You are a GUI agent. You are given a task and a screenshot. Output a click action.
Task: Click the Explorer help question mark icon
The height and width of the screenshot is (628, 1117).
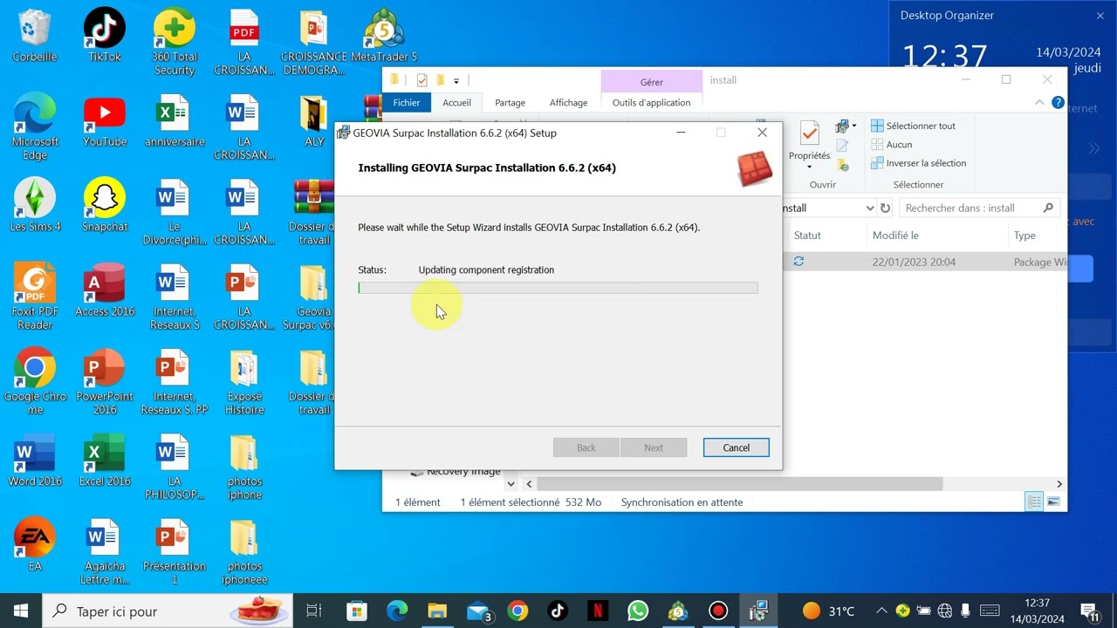1058,102
